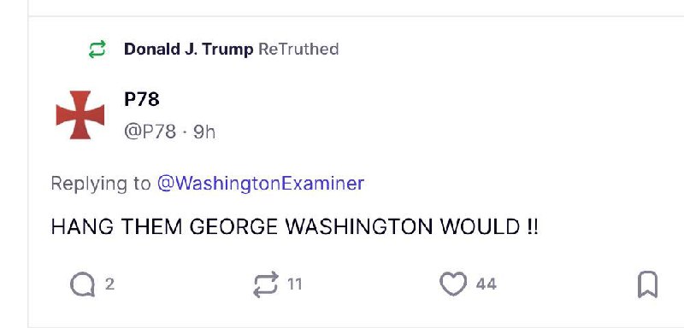Screen dimensions: 684x328
Task: Open the 9h timestamp permalink
Action: pos(204,132)
